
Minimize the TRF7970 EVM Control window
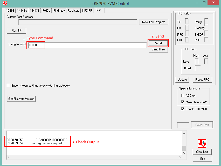point(197,3)
